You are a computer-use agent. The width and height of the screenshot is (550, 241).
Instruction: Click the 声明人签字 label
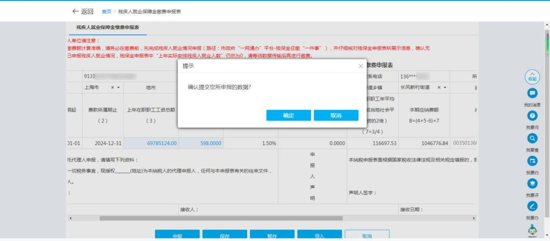click(363, 193)
